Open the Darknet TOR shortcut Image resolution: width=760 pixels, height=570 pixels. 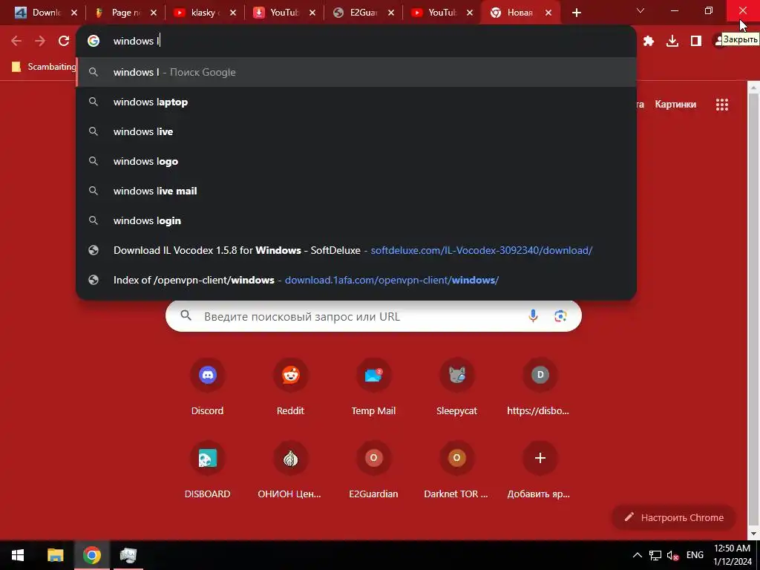pos(456,471)
